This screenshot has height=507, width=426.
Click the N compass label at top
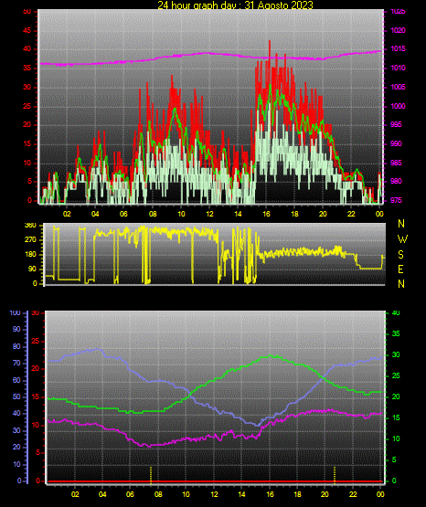(x=401, y=224)
